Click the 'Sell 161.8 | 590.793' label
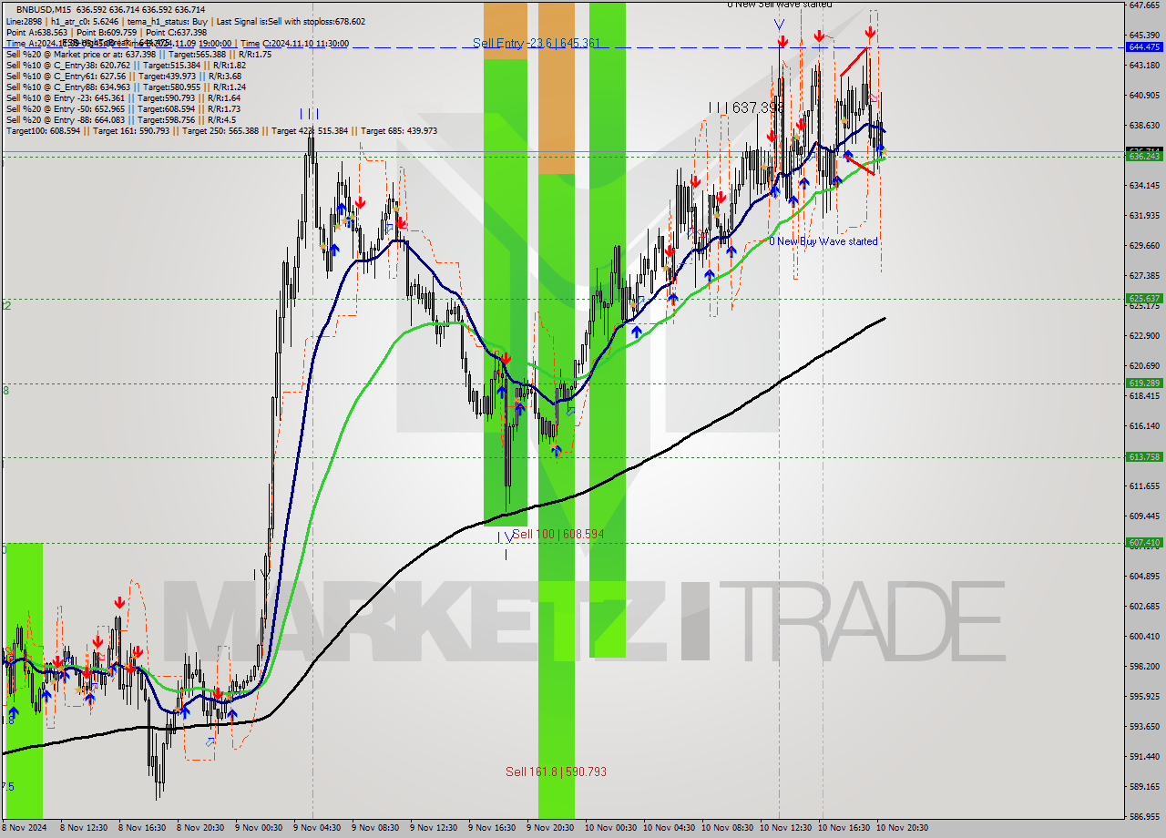The image size is (1166, 838). click(556, 772)
